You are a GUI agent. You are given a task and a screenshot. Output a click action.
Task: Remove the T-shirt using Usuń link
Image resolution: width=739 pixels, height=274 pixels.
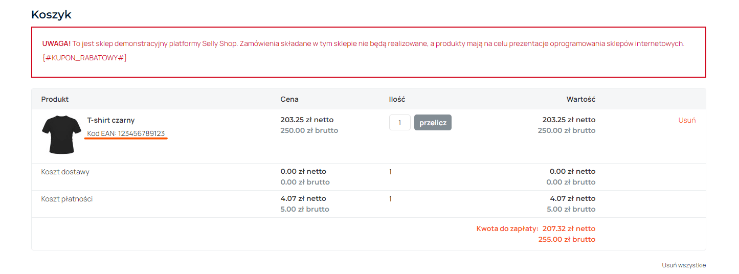click(687, 120)
